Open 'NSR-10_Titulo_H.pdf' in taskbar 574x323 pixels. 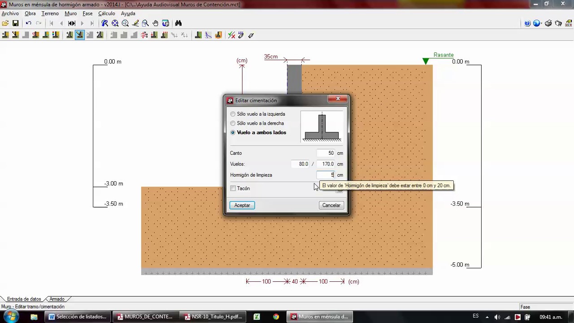(213, 317)
